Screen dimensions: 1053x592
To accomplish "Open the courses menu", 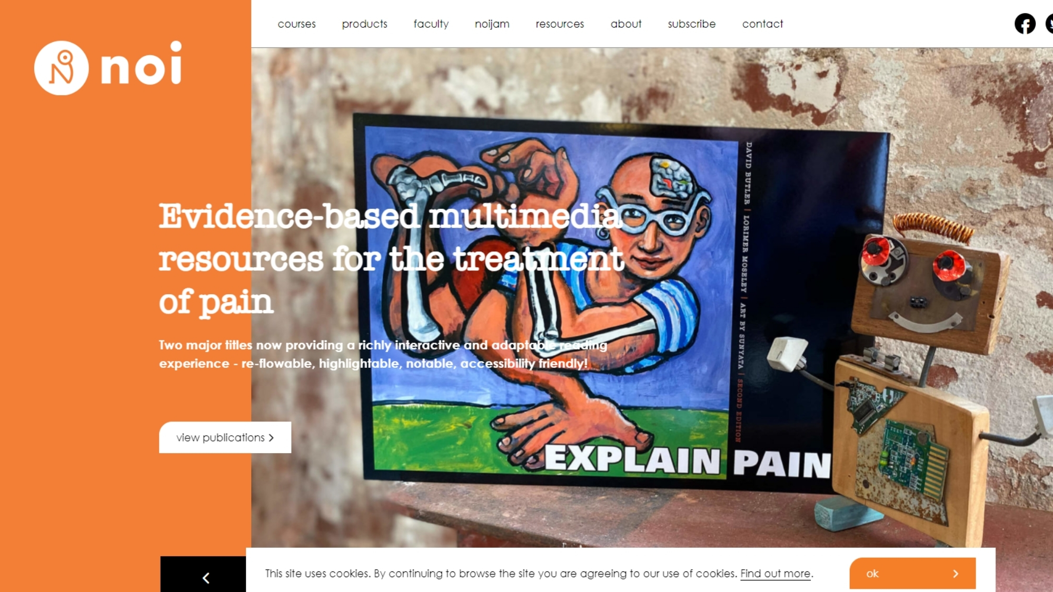I will click(296, 24).
